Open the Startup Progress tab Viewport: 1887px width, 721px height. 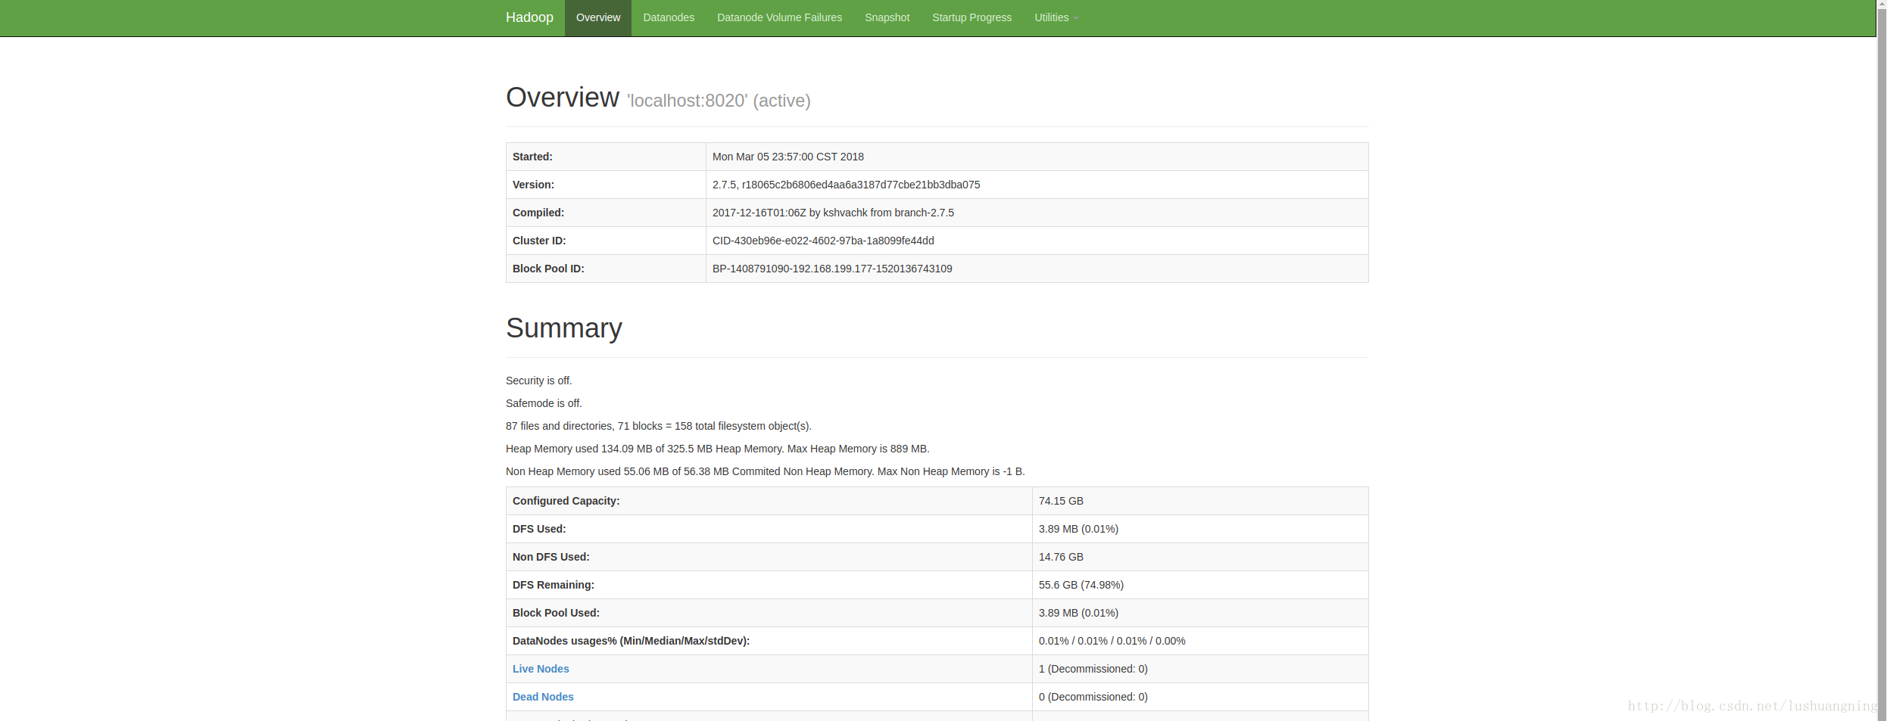[x=972, y=17]
